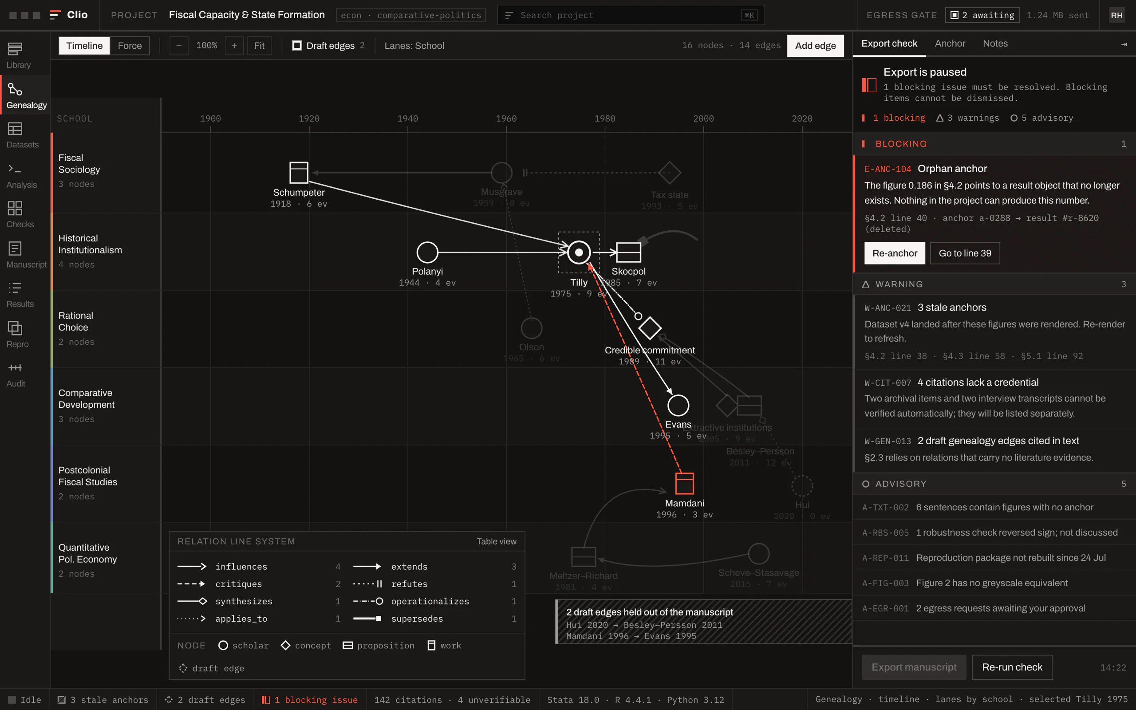Switch graph layout to Force
Image resolution: width=1136 pixels, height=710 pixels.
click(130, 46)
